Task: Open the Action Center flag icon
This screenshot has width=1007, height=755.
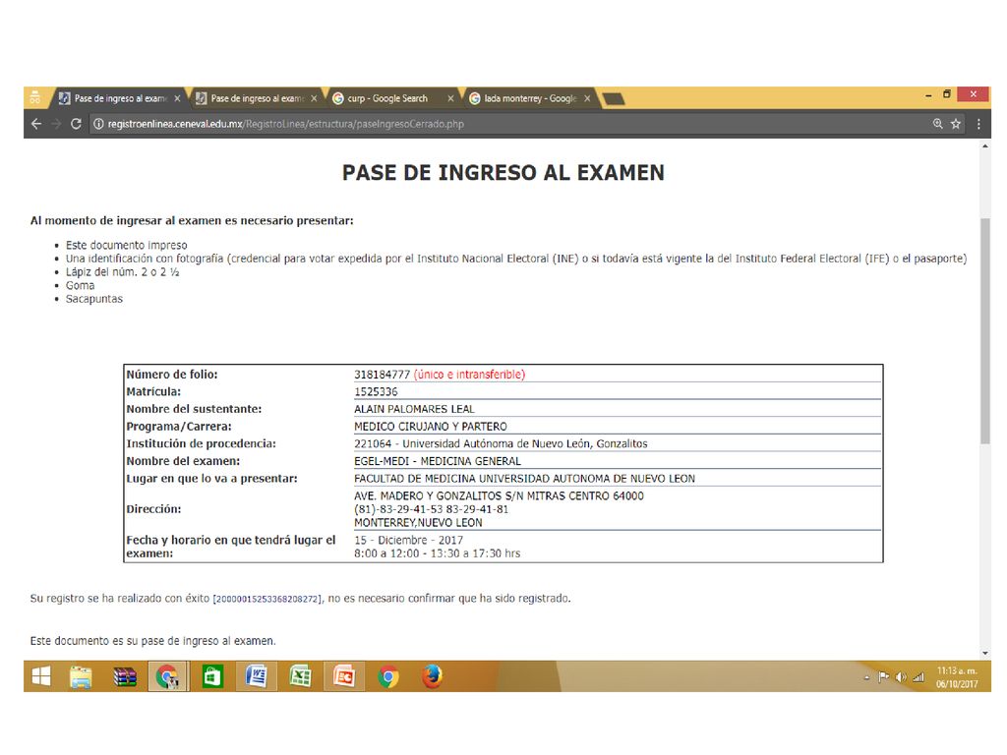Action: (884, 676)
